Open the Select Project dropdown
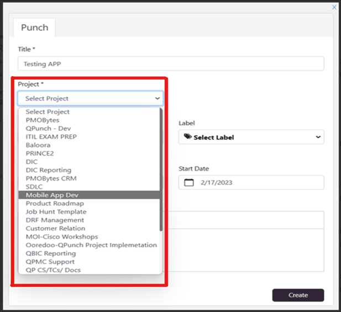Image resolution: width=341 pixels, height=312 pixels. click(90, 98)
